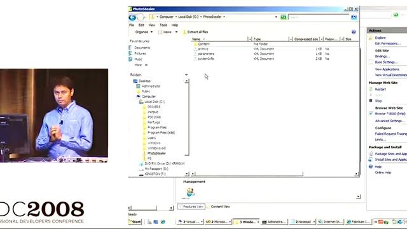Select KINGSTON (F:) drive in tree
This screenshot has width=407, height=229.
point(155,174)
